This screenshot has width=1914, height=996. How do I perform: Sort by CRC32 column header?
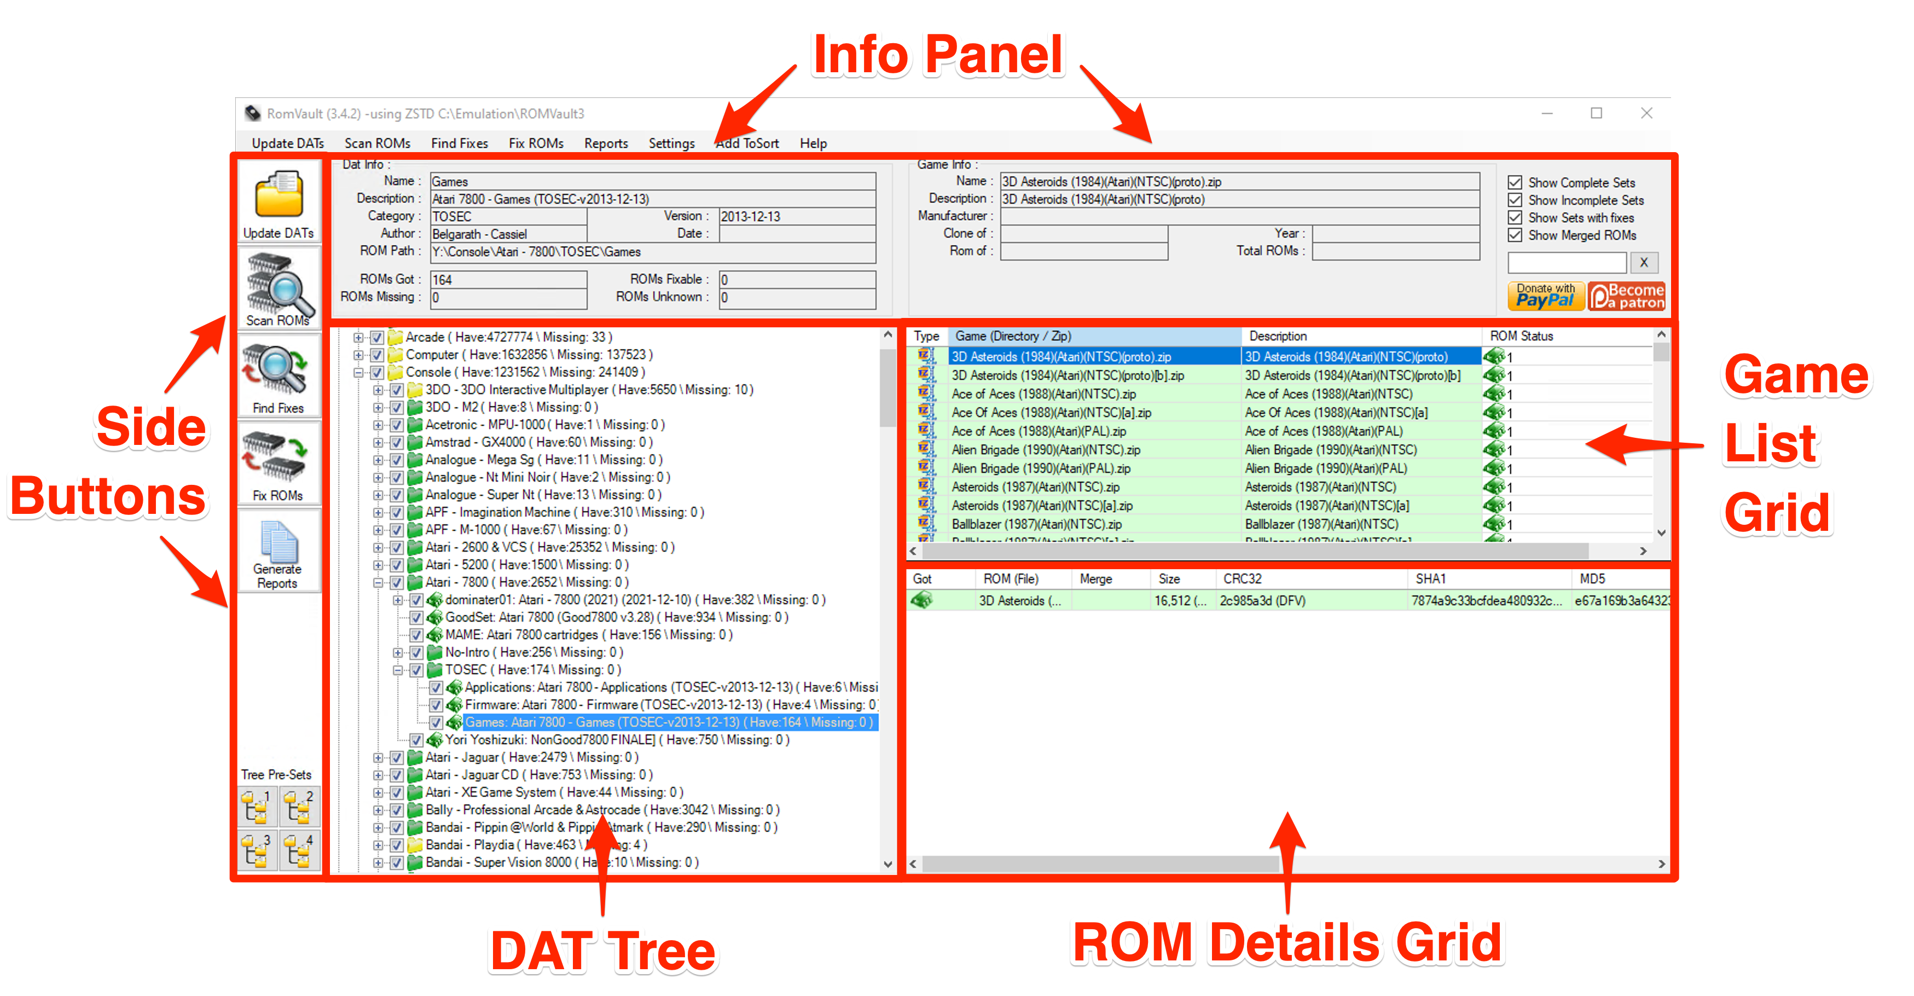click(1312, 578)
